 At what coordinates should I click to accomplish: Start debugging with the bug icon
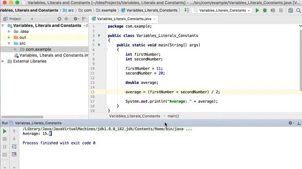pyautogui.click(x=265, y=10)
